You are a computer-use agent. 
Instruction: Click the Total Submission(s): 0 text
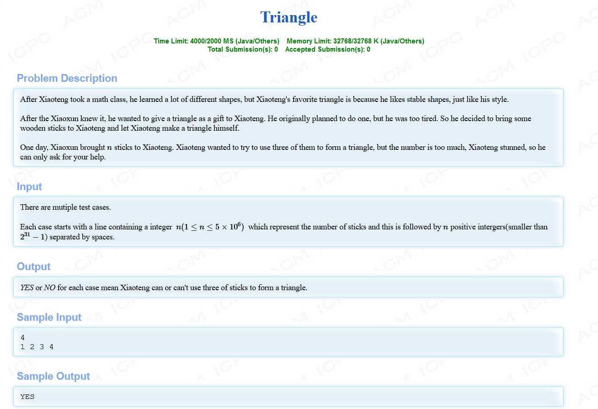pyautogui.click(x=243, y=49)
